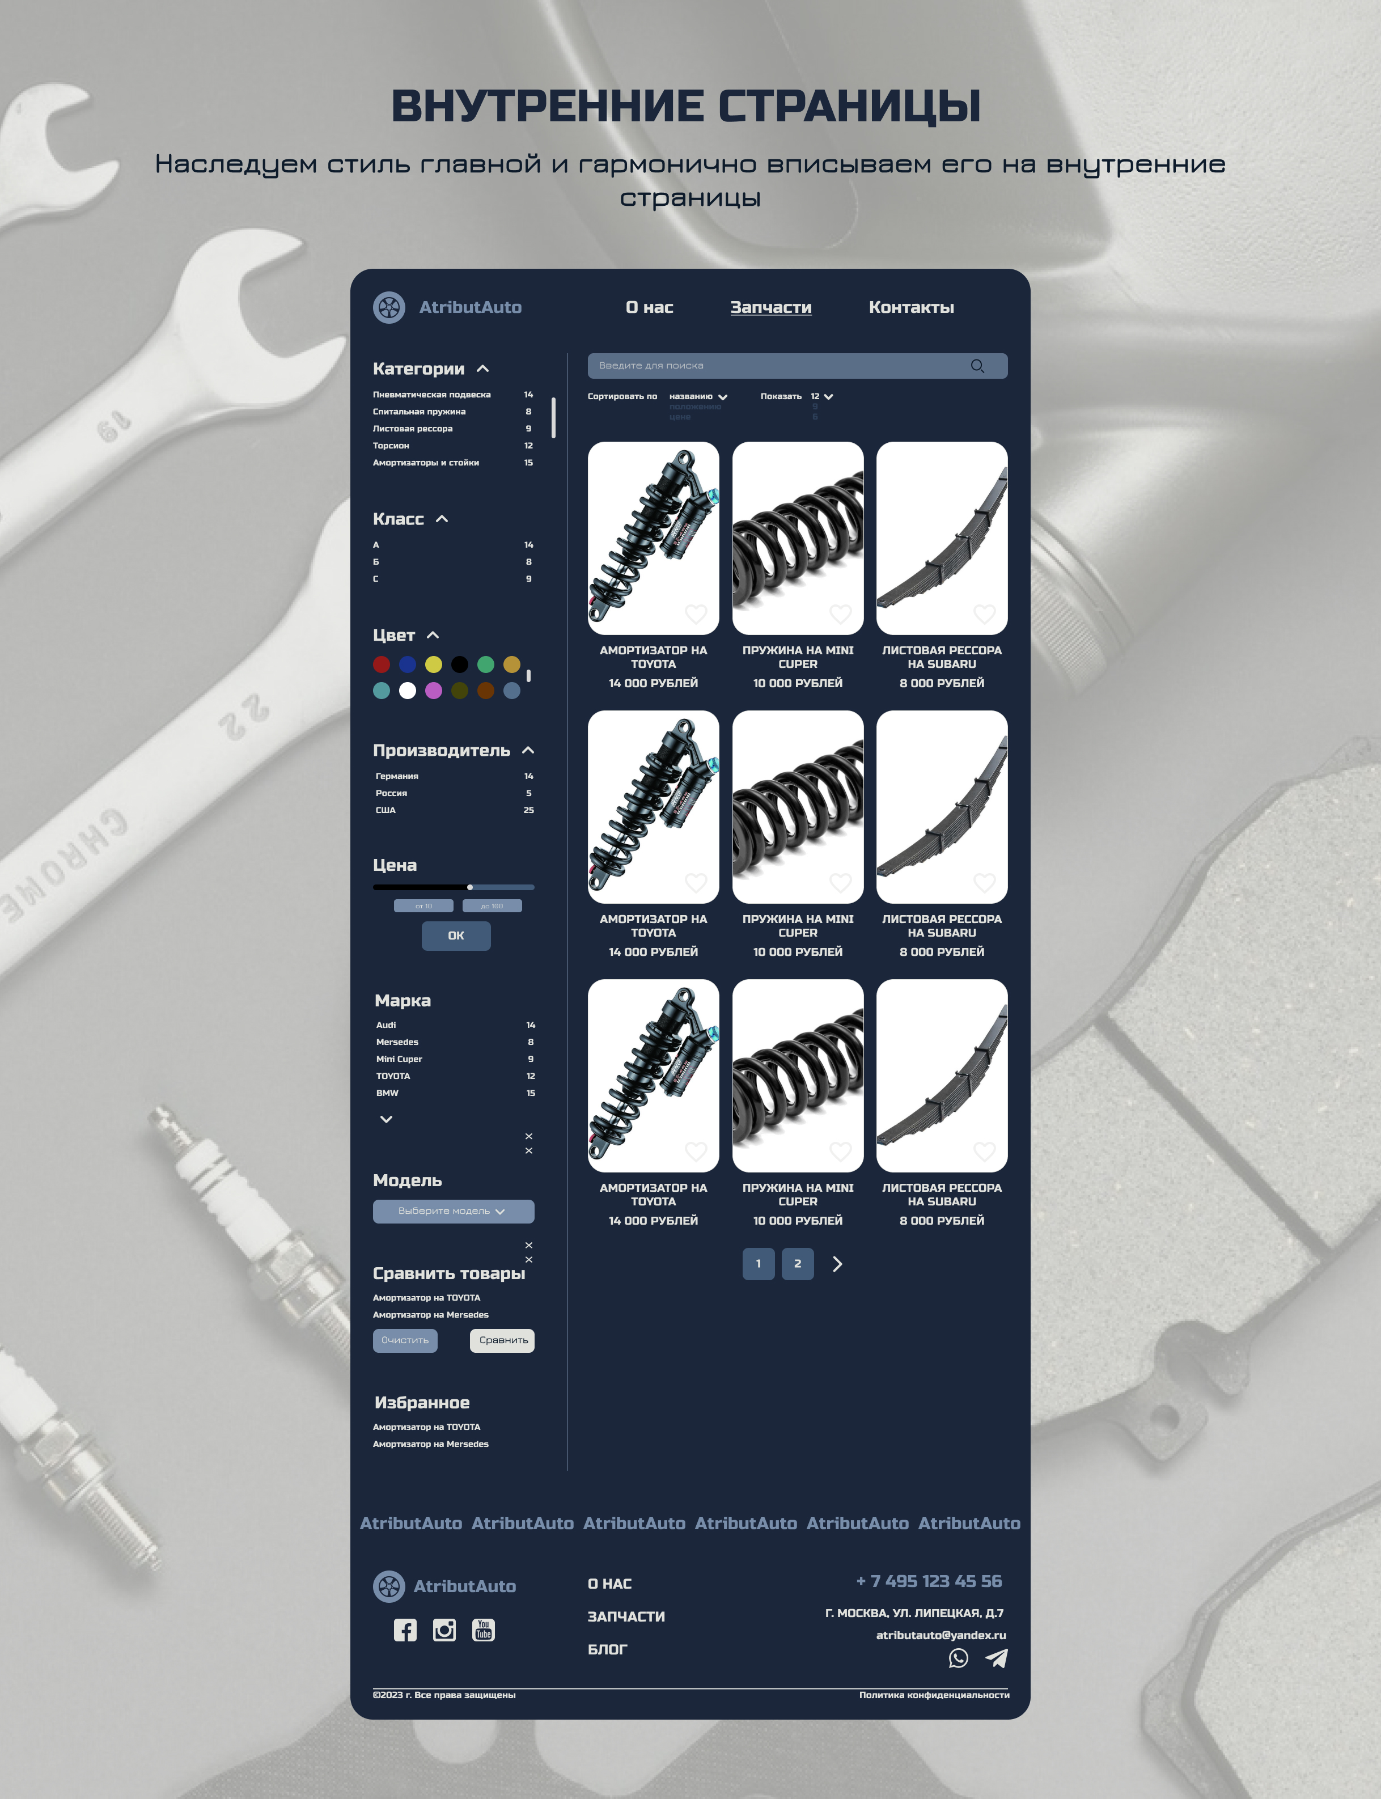
Task: Open the Контакты menu item
Action: [x=911, y=307]
